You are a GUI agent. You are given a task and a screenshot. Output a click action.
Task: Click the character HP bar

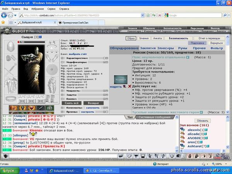[x=31, y=42]
